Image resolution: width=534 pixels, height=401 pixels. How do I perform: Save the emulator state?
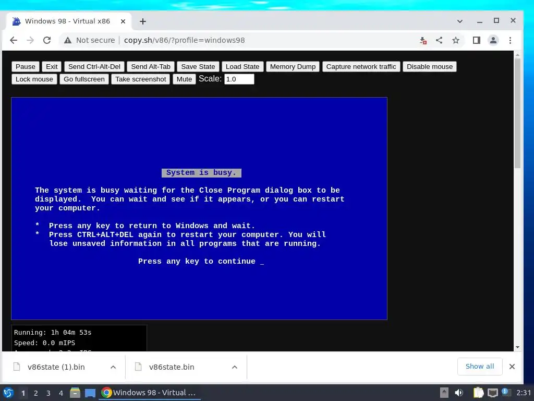pos(198,66)
